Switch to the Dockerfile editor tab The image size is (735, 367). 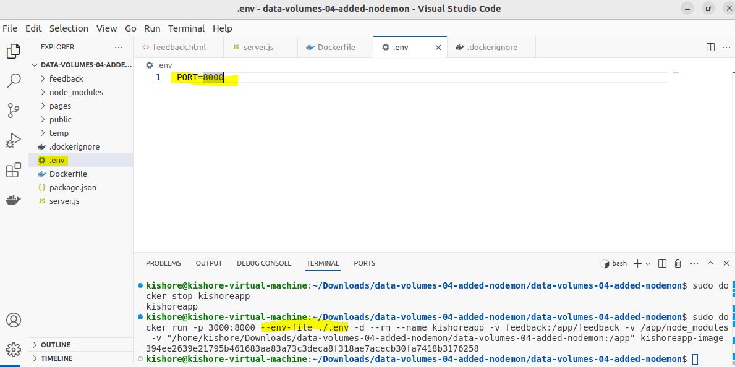click(336, 47)
